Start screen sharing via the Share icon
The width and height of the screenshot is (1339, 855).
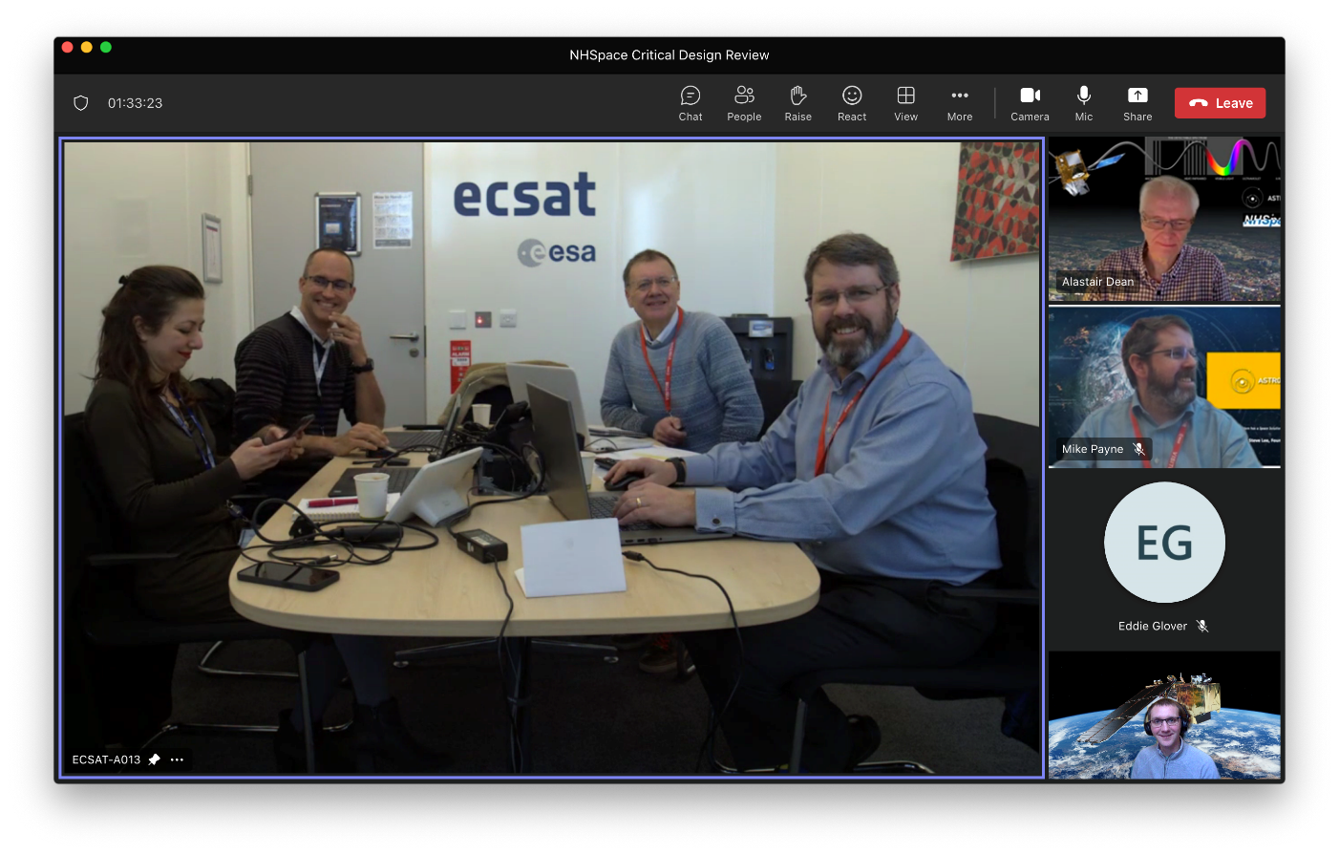click(x=1137, y=102)
